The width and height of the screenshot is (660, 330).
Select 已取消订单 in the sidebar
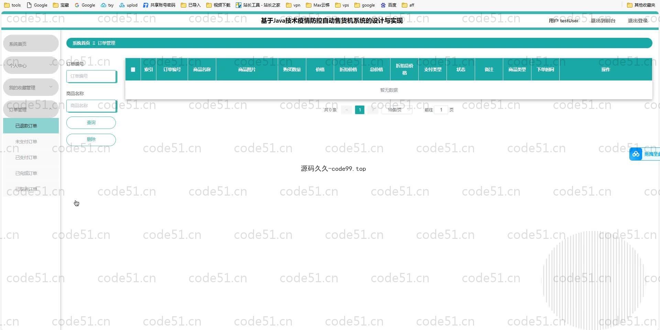pyautogui.click(x=31, y=189)
